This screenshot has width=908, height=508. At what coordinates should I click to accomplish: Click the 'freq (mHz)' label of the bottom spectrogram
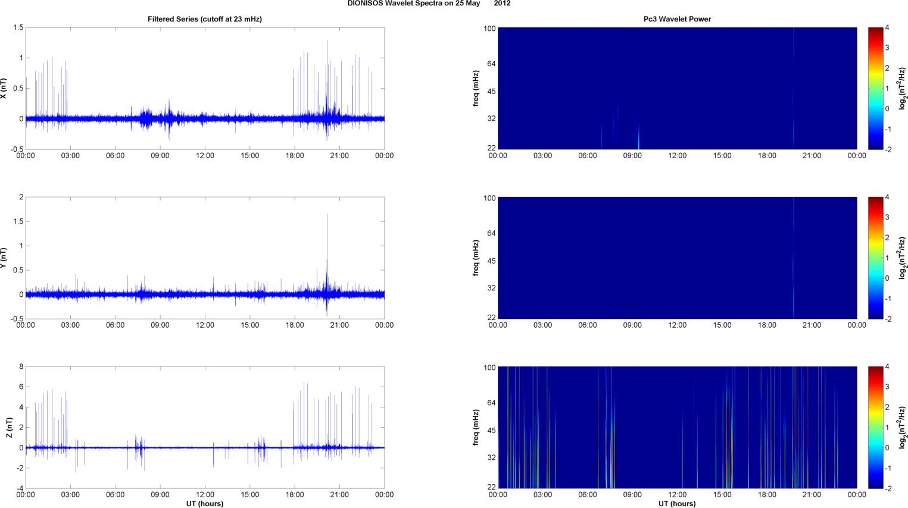pos(476,428)
